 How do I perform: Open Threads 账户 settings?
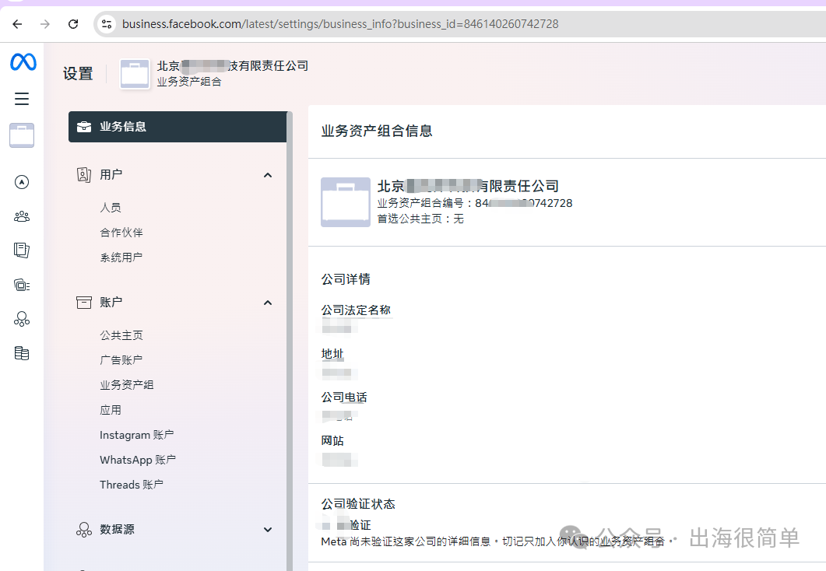point(132,485)
